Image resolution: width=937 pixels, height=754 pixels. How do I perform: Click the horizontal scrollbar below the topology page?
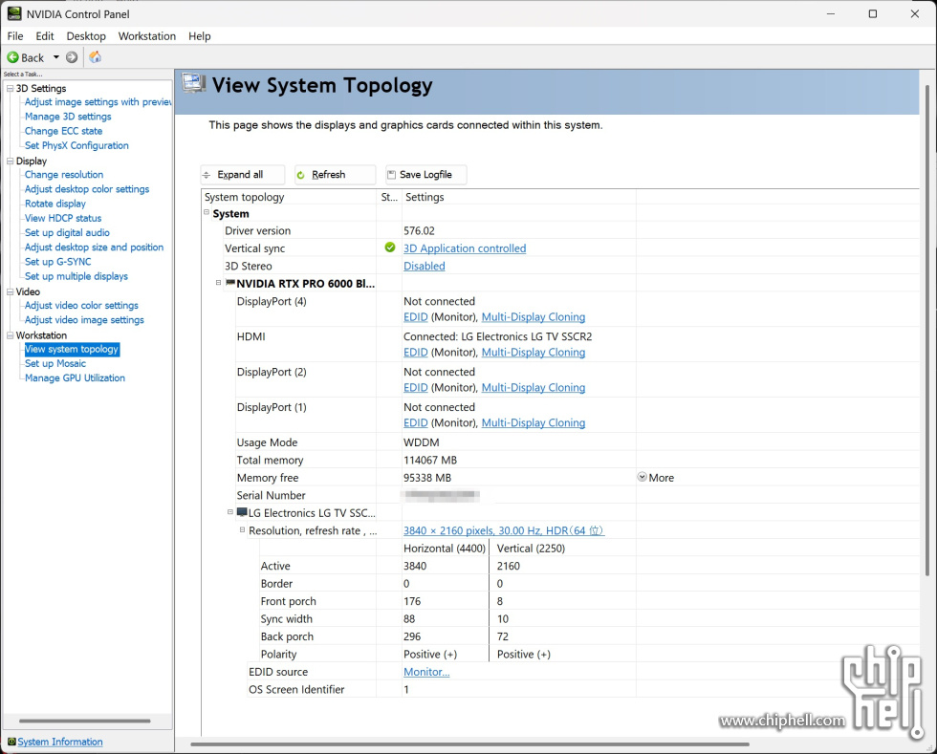[469, 744]
